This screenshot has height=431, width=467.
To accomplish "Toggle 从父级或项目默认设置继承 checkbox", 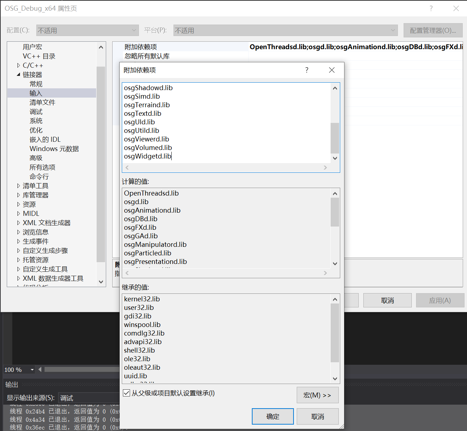I will 126,393.
